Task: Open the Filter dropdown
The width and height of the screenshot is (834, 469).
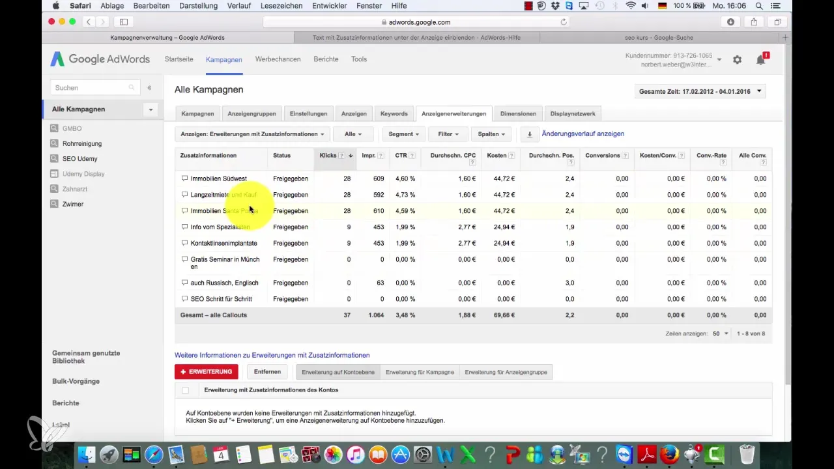Action: coord(448,134)
